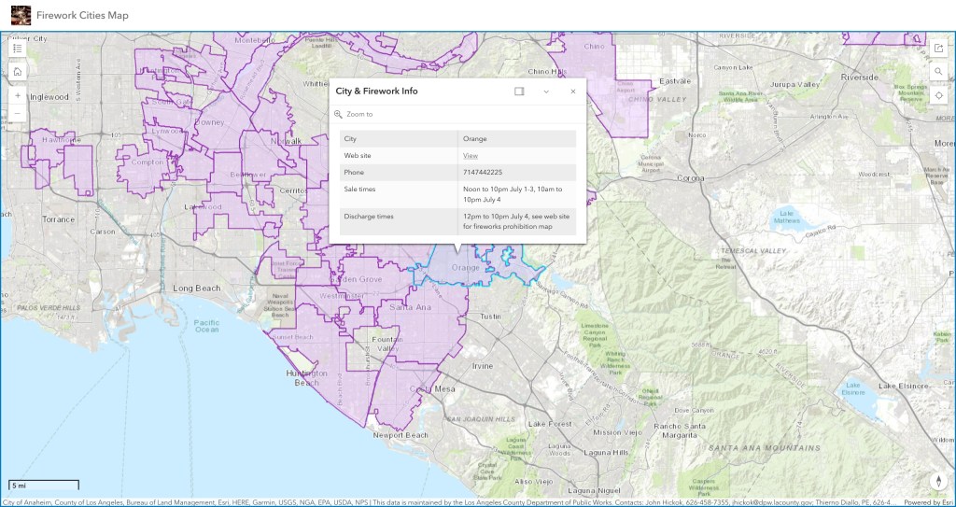Zoom out with the minus button

[18, 114]
